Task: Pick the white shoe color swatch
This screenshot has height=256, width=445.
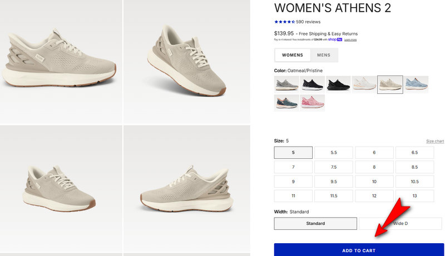Action: tap(364, 84)
